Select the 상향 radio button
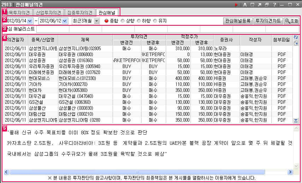Screen dimensions: 302x183 (x=123, y=21)
